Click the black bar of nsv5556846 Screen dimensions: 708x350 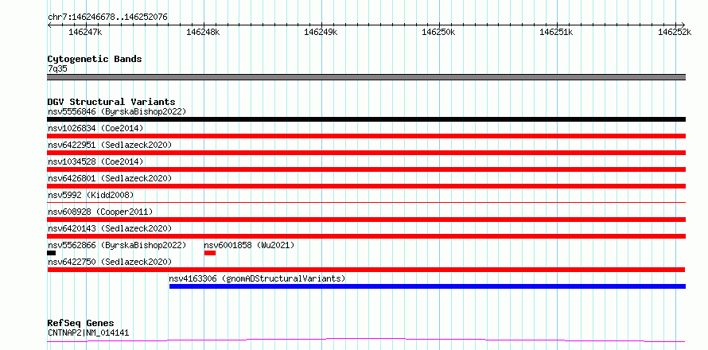(366, 119)
